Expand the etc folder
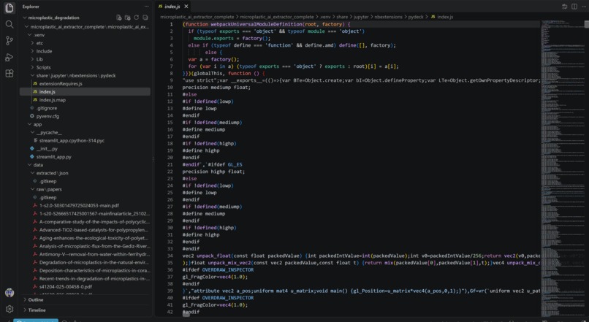This screenshot has height=322, width=589. (x=32, y=43)
